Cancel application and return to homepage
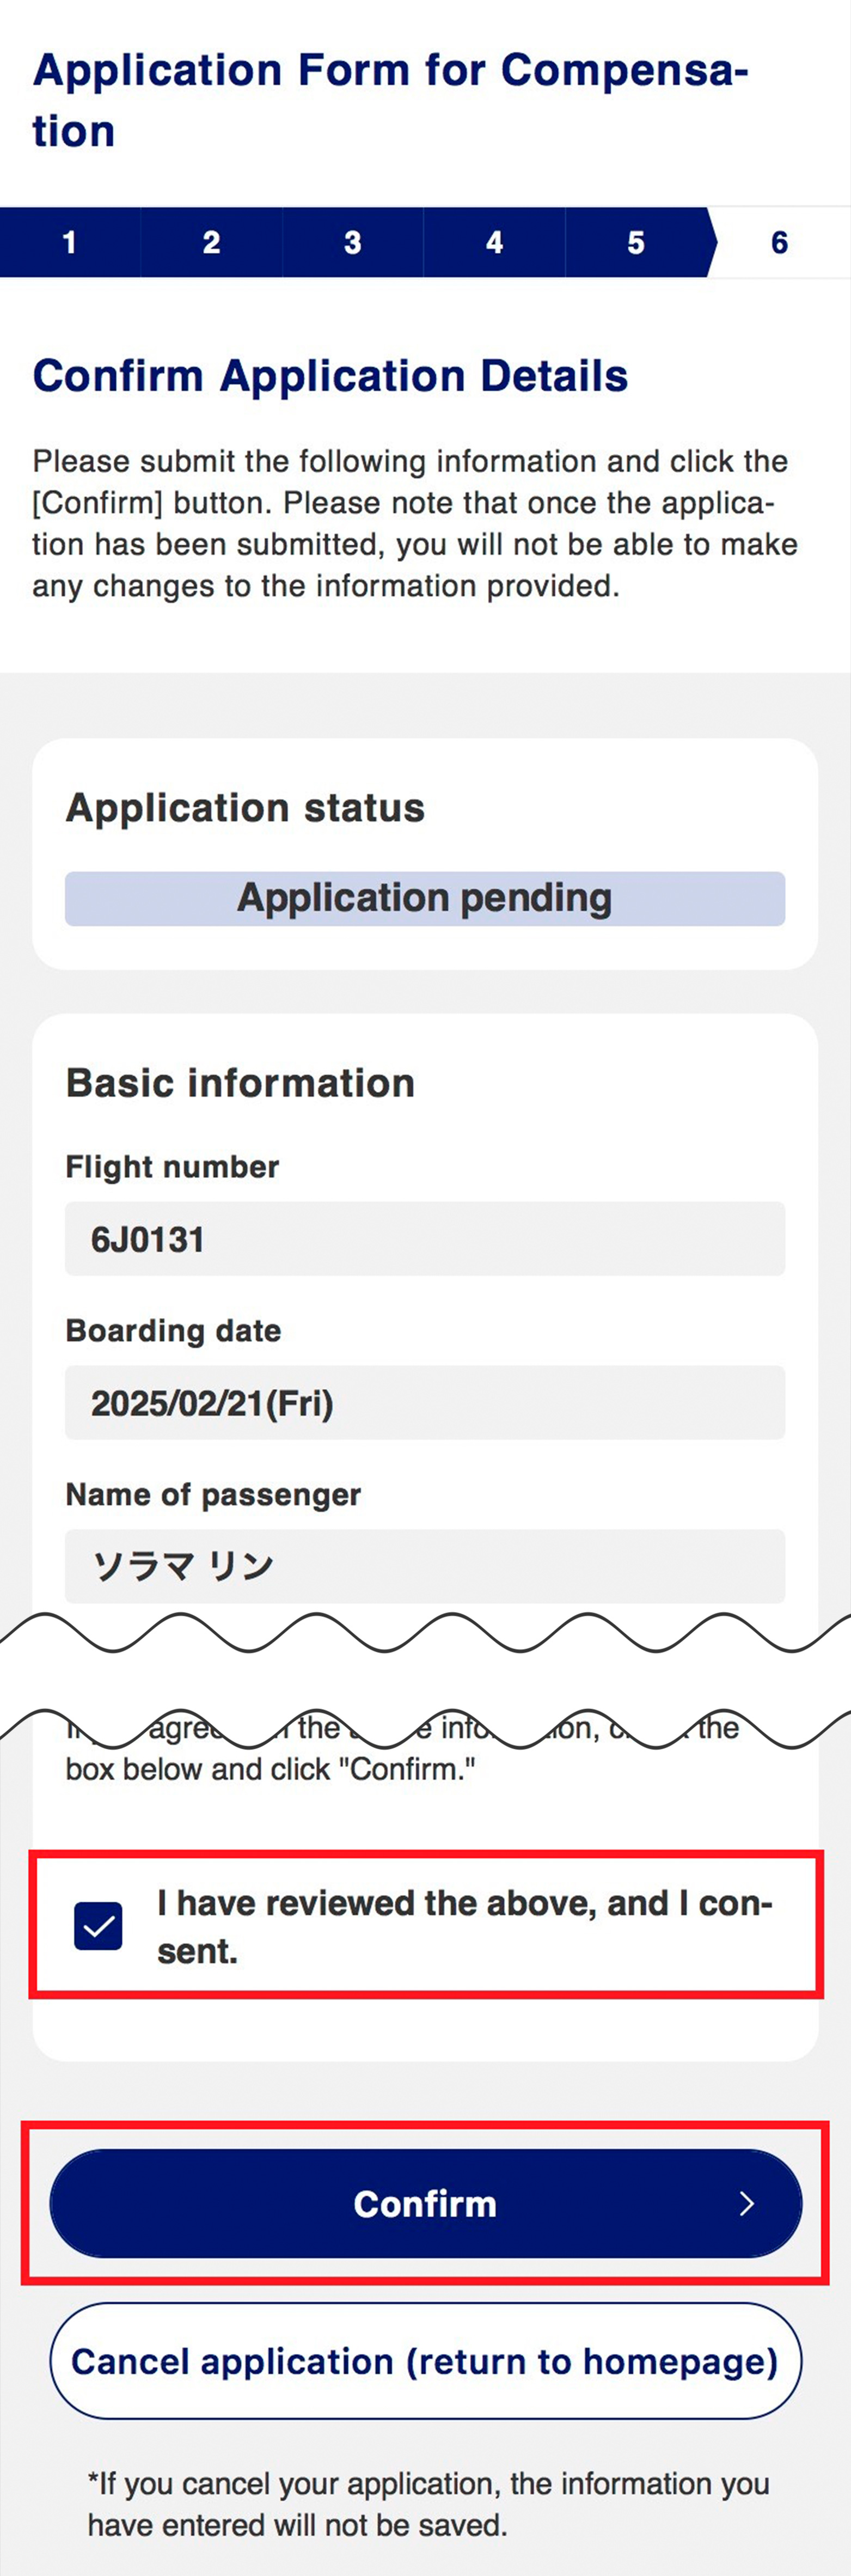 [x=425, y=2361]
